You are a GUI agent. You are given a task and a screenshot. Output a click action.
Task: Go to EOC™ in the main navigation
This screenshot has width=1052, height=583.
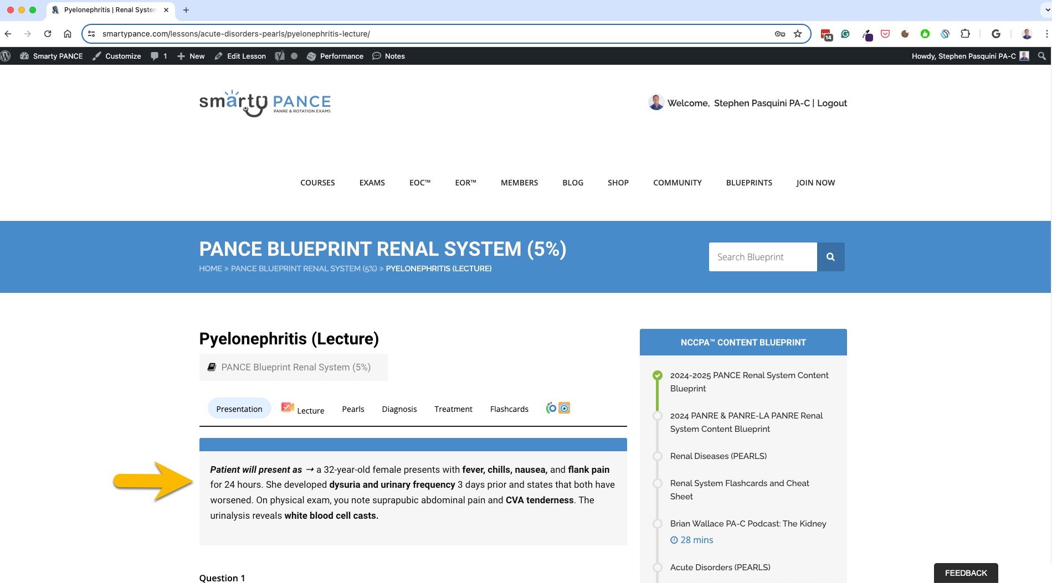[x=420, y=183]
